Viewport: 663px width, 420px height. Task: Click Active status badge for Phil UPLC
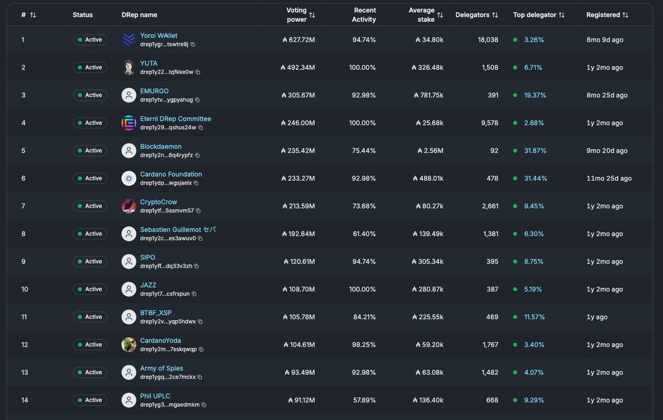pyautogui.click(x=90, y=400)
